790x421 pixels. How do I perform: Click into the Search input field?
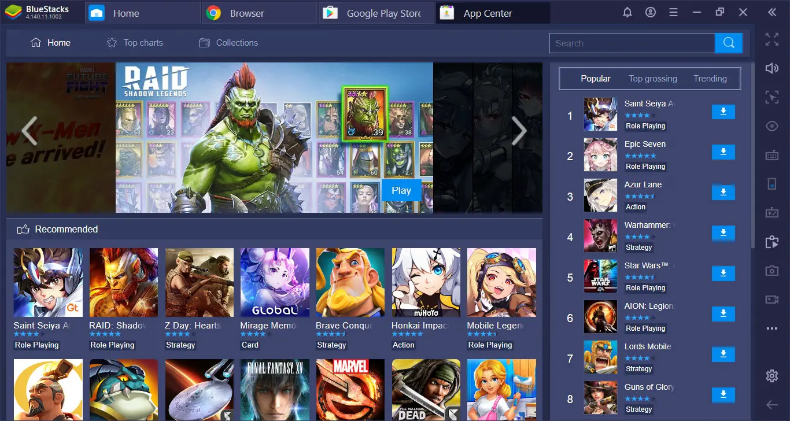[632, 43]
